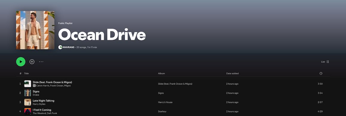Click duration 2:57 on Late Night Talking row
Image resolution: width=346 pixels, height=116 pixels.
[x=320, y=102]
